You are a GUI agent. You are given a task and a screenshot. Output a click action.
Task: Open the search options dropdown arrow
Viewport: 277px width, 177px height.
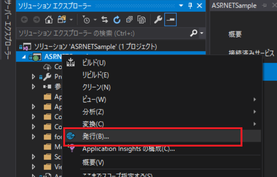202,33
